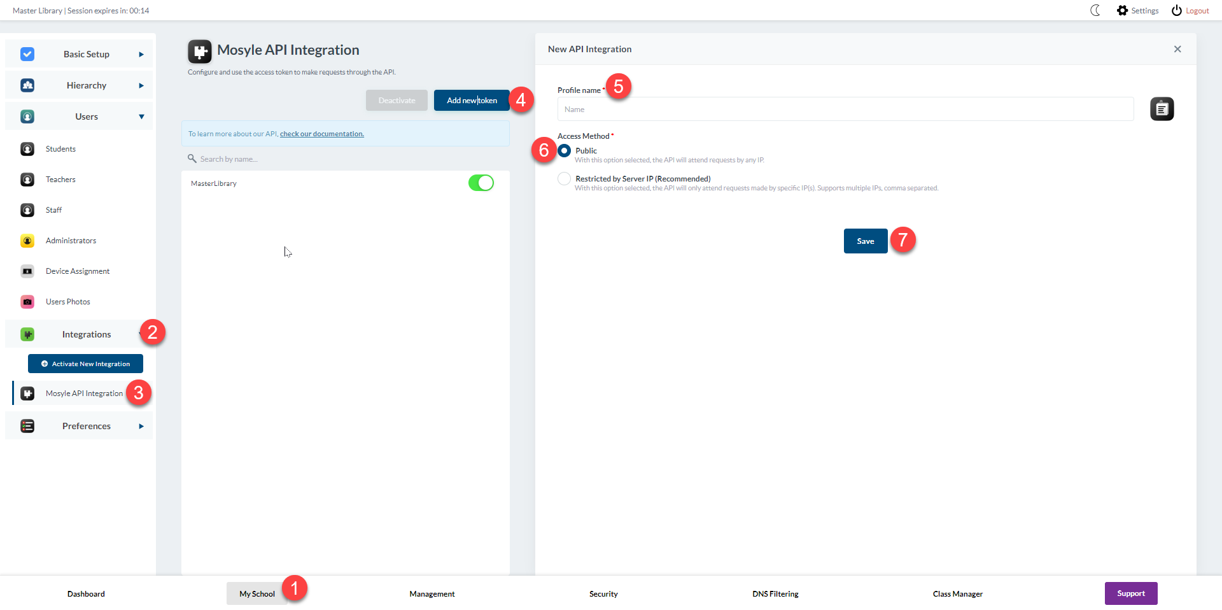
Task: Select the Public access method
Action: click(x=564, y=151)
